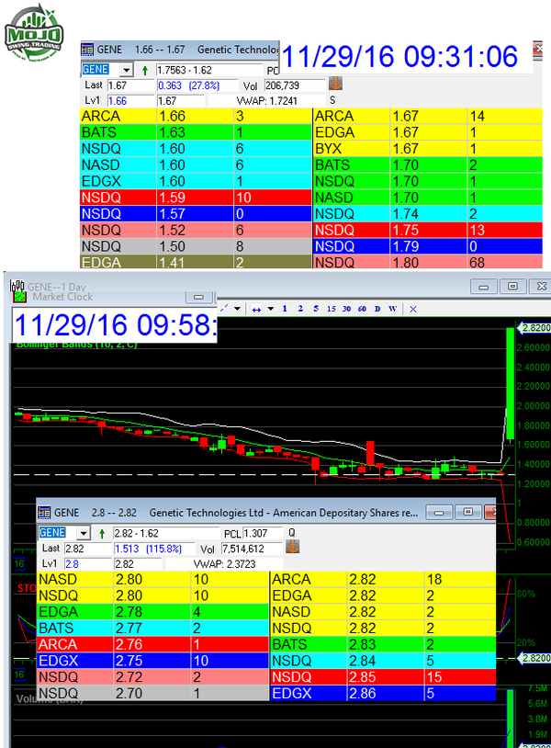The height and width of the screenshot is (748, 551).
Task: Click the X icon in chart toolbar
Action: pyautogui.click(x=412, y=309)
